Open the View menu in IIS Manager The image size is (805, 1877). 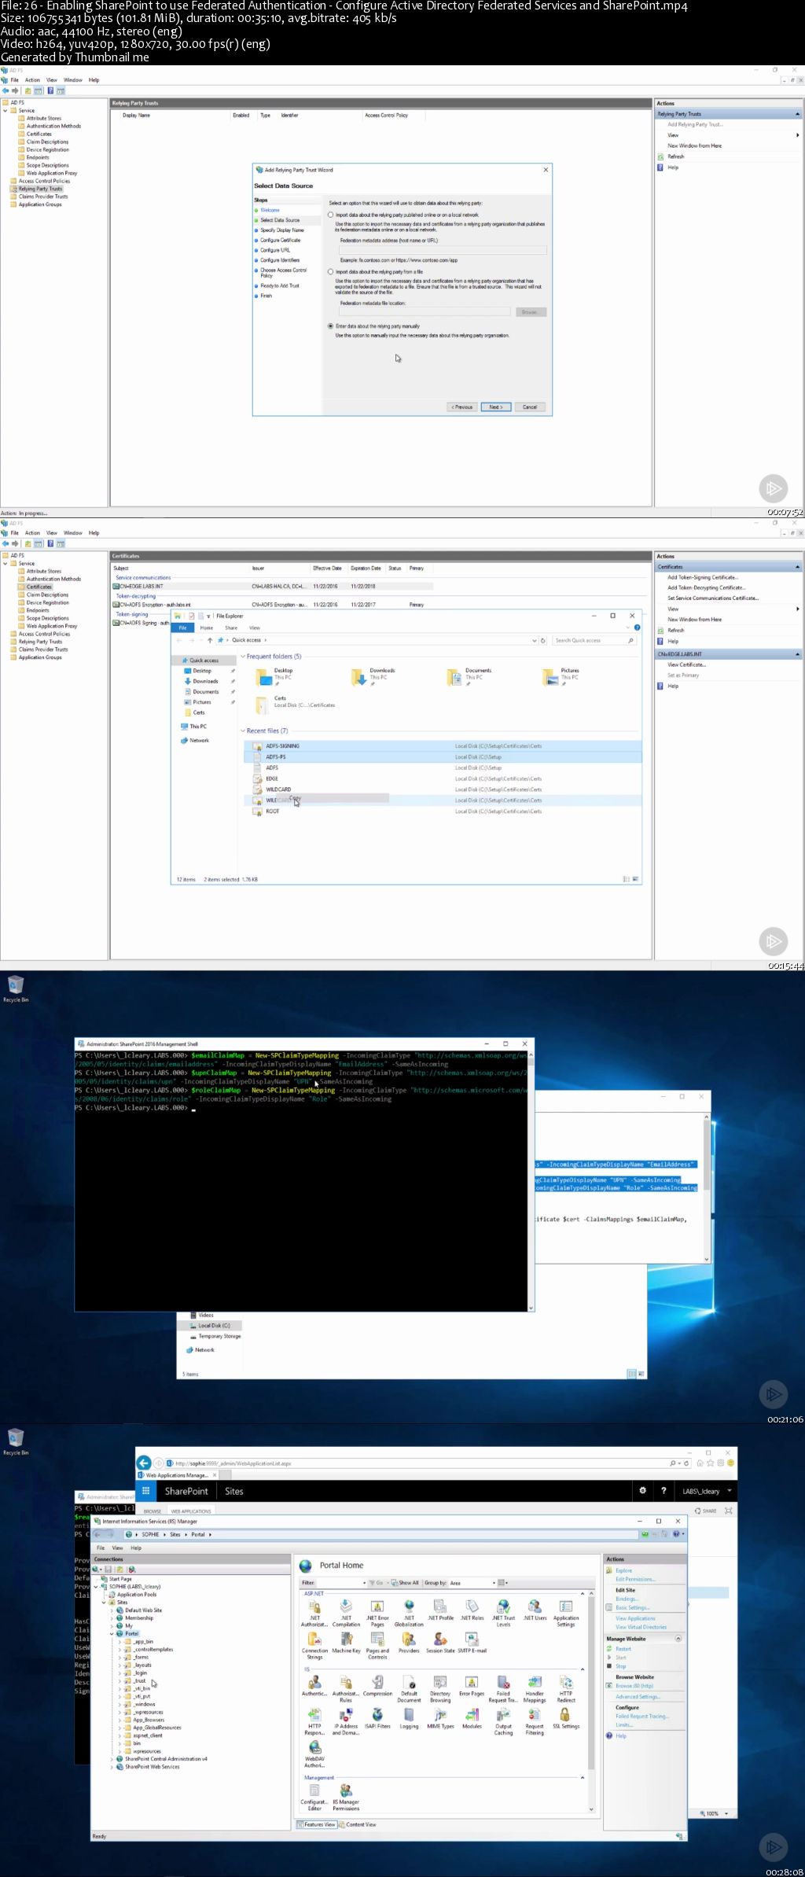[117, 1548]
